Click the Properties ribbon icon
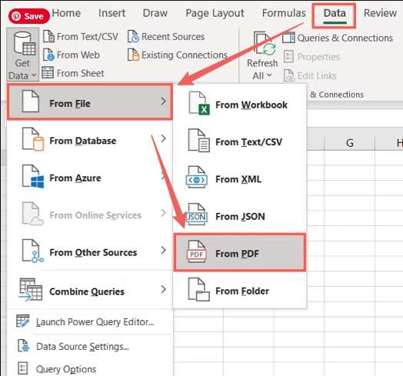Viewport: 403px width, 376px height. [x=288, y=57]
